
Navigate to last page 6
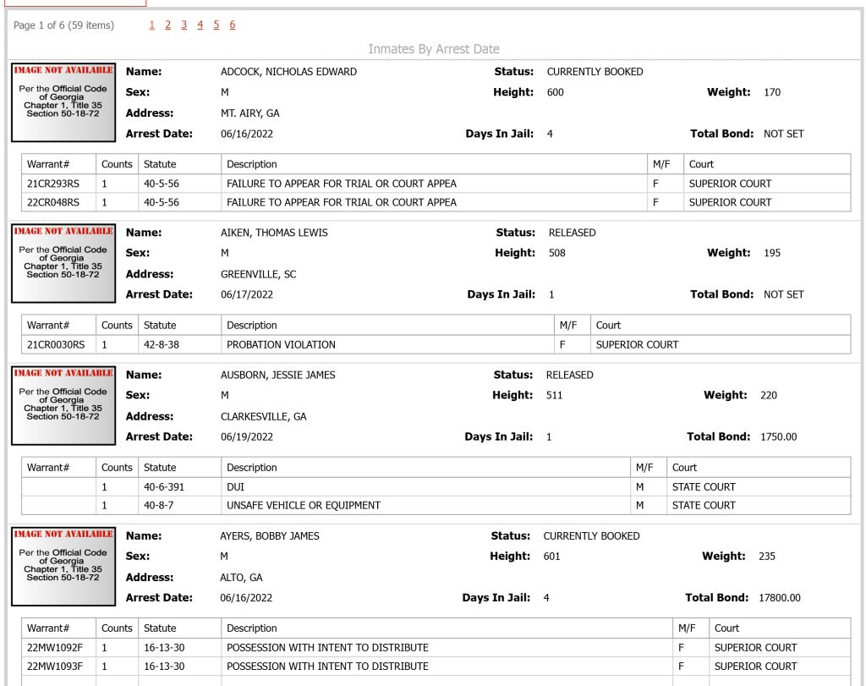click(x=233, y=25)
